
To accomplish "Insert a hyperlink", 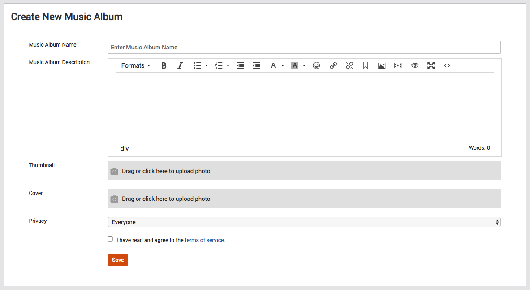I will (x=333, y=65).
